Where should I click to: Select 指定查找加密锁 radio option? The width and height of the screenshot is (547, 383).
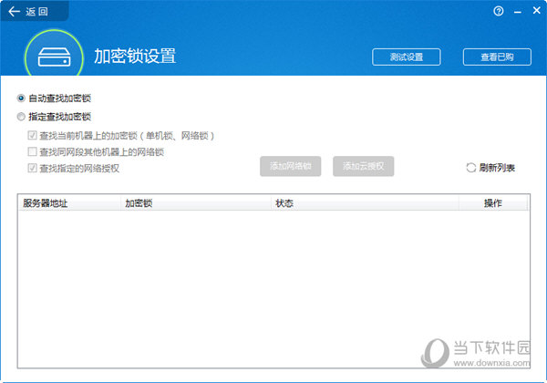[21, 117]
